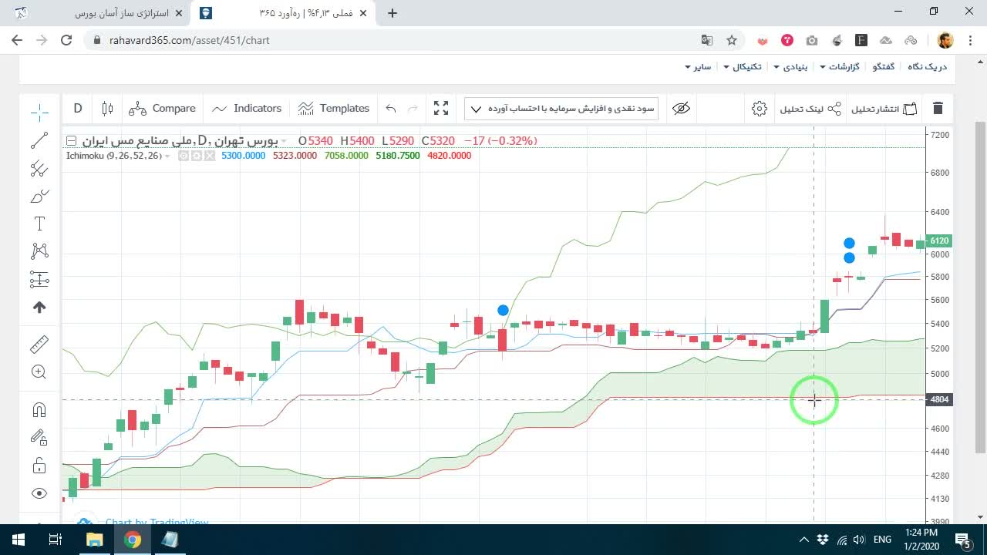Open the Indicators dialog
The width and height of the screenshot is (987, 555).
click(x=247, y=109)
